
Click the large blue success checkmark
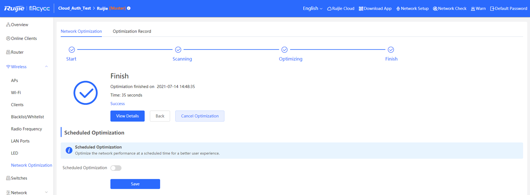pyautogui.click(x=86, y=93)
